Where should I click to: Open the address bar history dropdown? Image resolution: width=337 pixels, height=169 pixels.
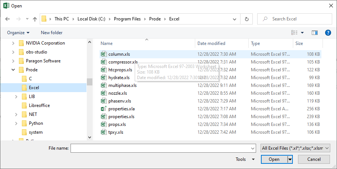click(x=235, y=19)
